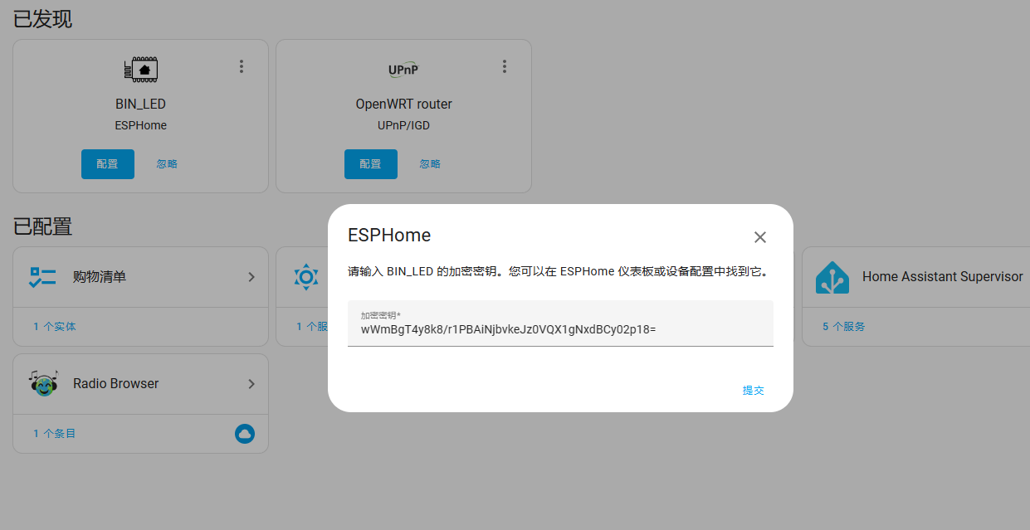1030x530 pixels.
Task: Click the 已发现 section heading
Action: pyautogui.click(x=42, y=19)
